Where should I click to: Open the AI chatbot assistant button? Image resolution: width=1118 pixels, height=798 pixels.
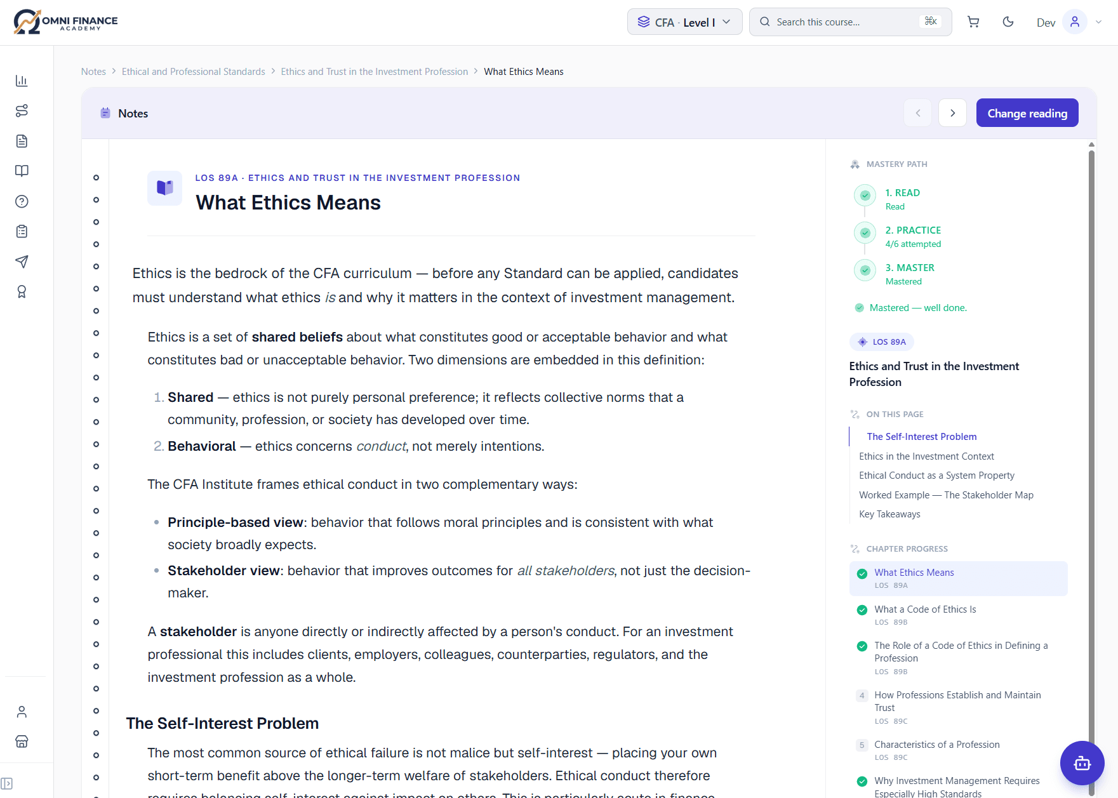pos(1082,763)
